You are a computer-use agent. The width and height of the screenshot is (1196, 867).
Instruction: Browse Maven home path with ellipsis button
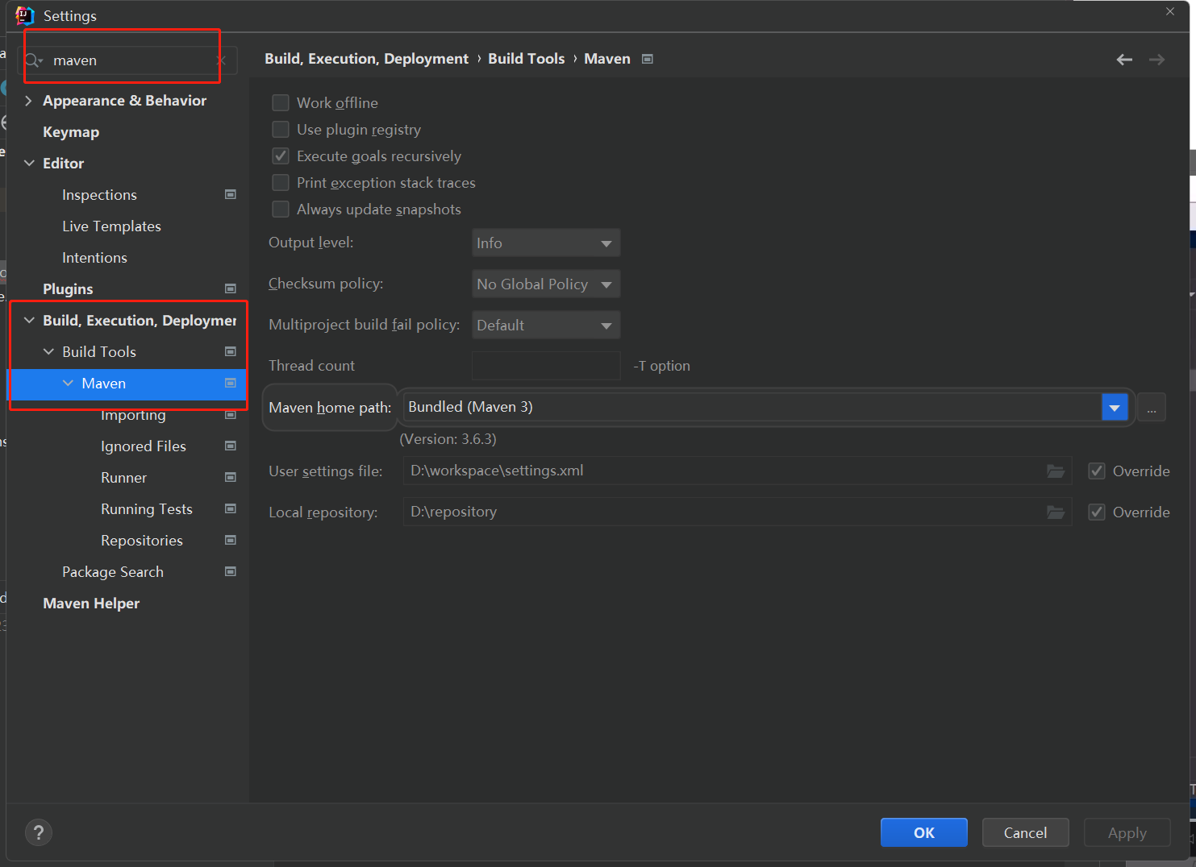point(1152,408)
